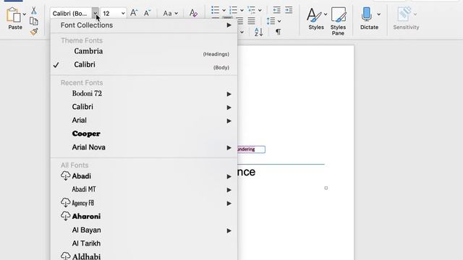This screenshot has height=260, width=463.
Task: Start Dictate with the microphone icon
Action: 367,14
